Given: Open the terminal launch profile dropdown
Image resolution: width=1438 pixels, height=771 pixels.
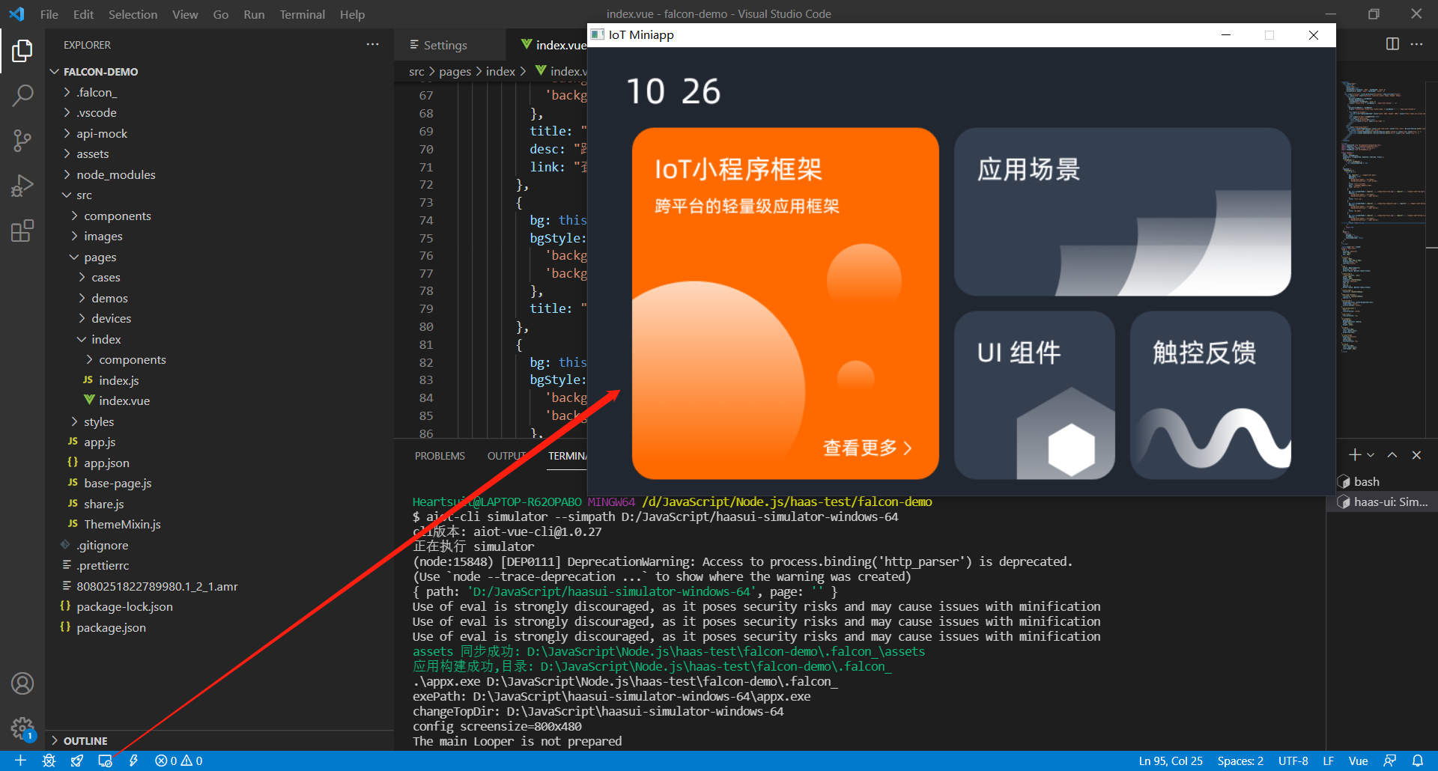Looking at the screenshot, I should pos(1371,455).
